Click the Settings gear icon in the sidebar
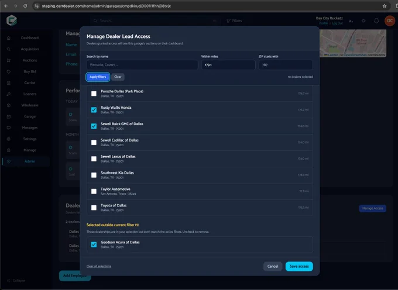Screen dimensions: 398x290 pos(9,139)
